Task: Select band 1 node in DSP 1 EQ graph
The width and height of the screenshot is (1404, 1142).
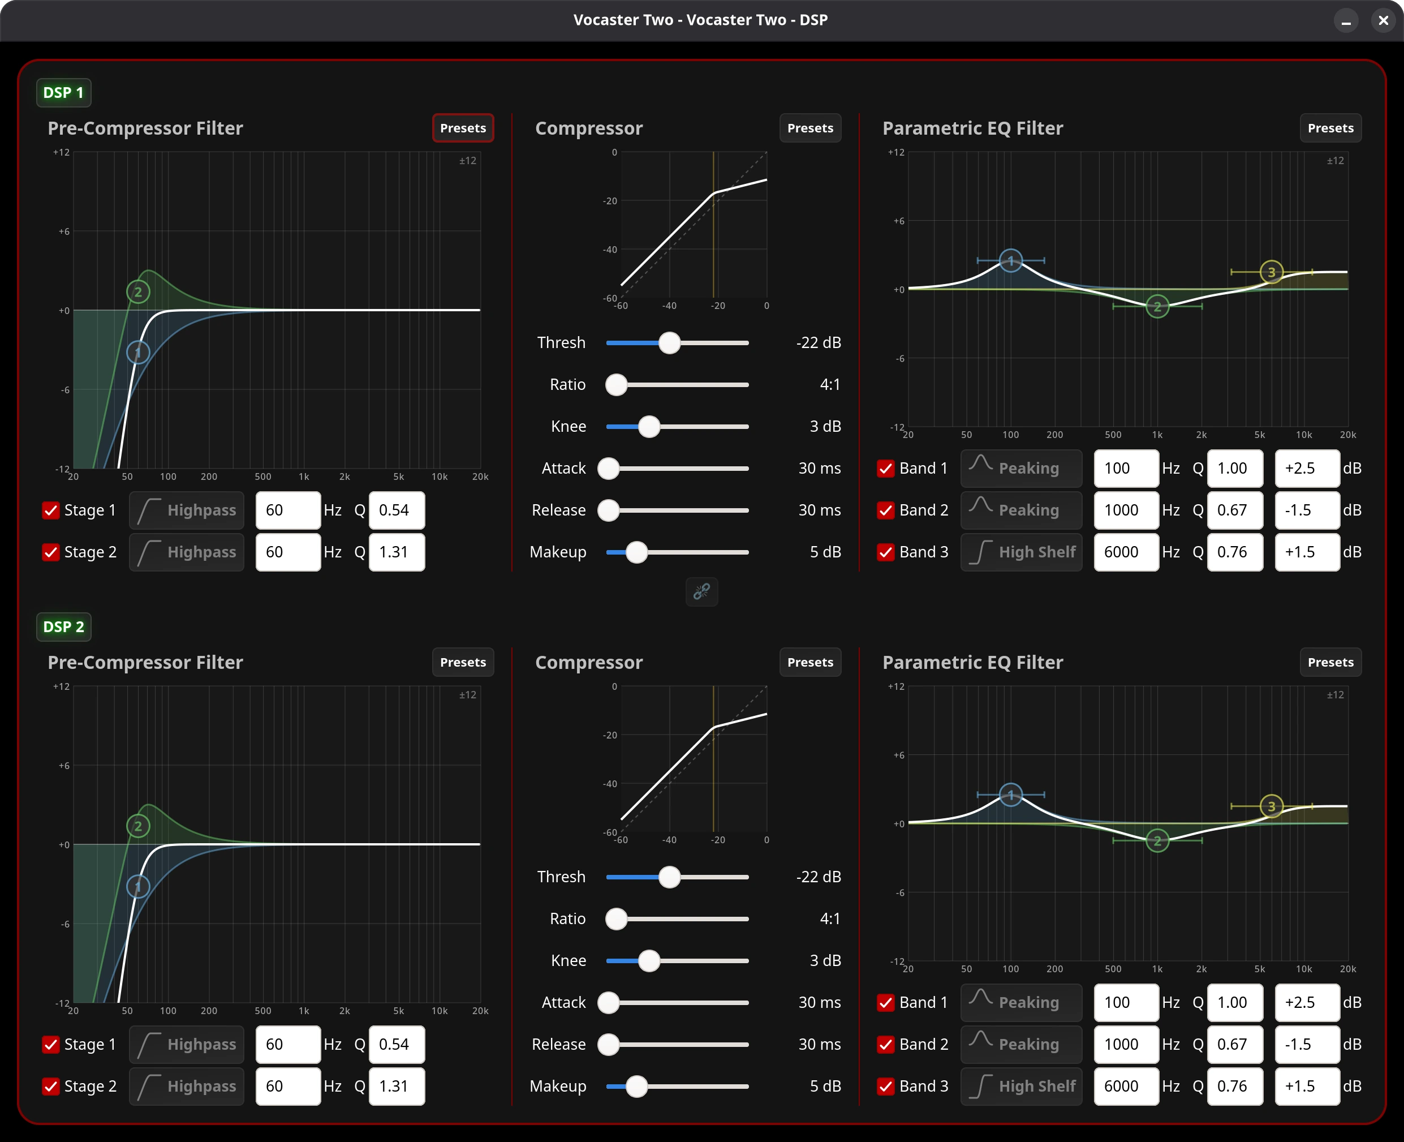Action: click(x=1011, y=260)
